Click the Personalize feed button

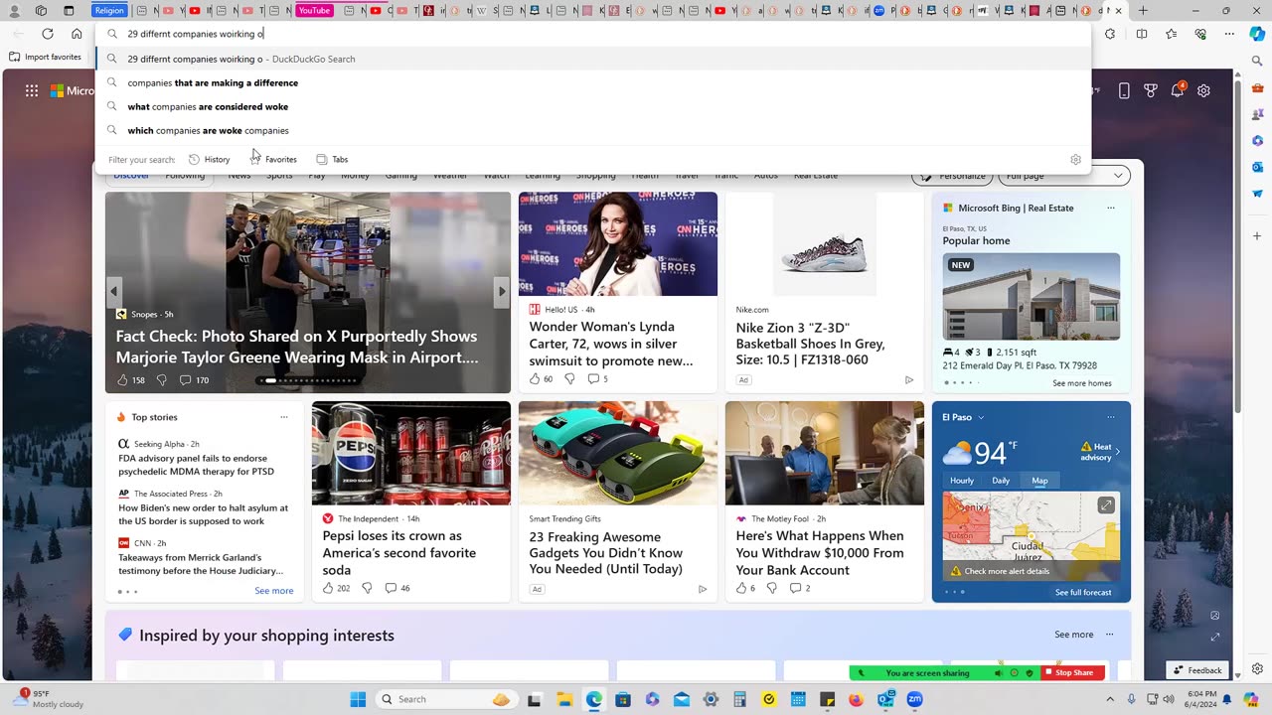(x=952, y=176)
